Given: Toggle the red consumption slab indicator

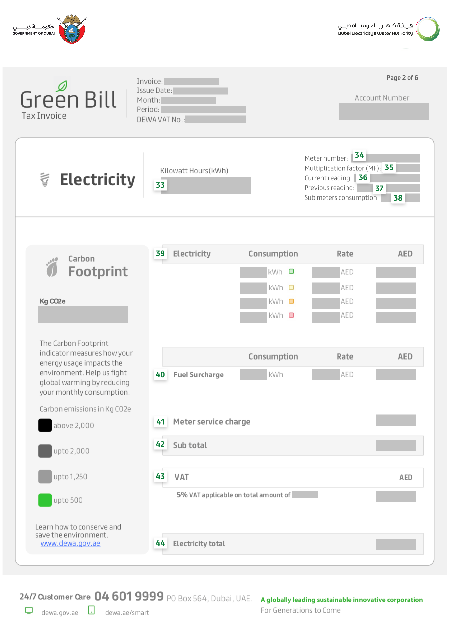Looking at the screenshot, I should 291,315.
